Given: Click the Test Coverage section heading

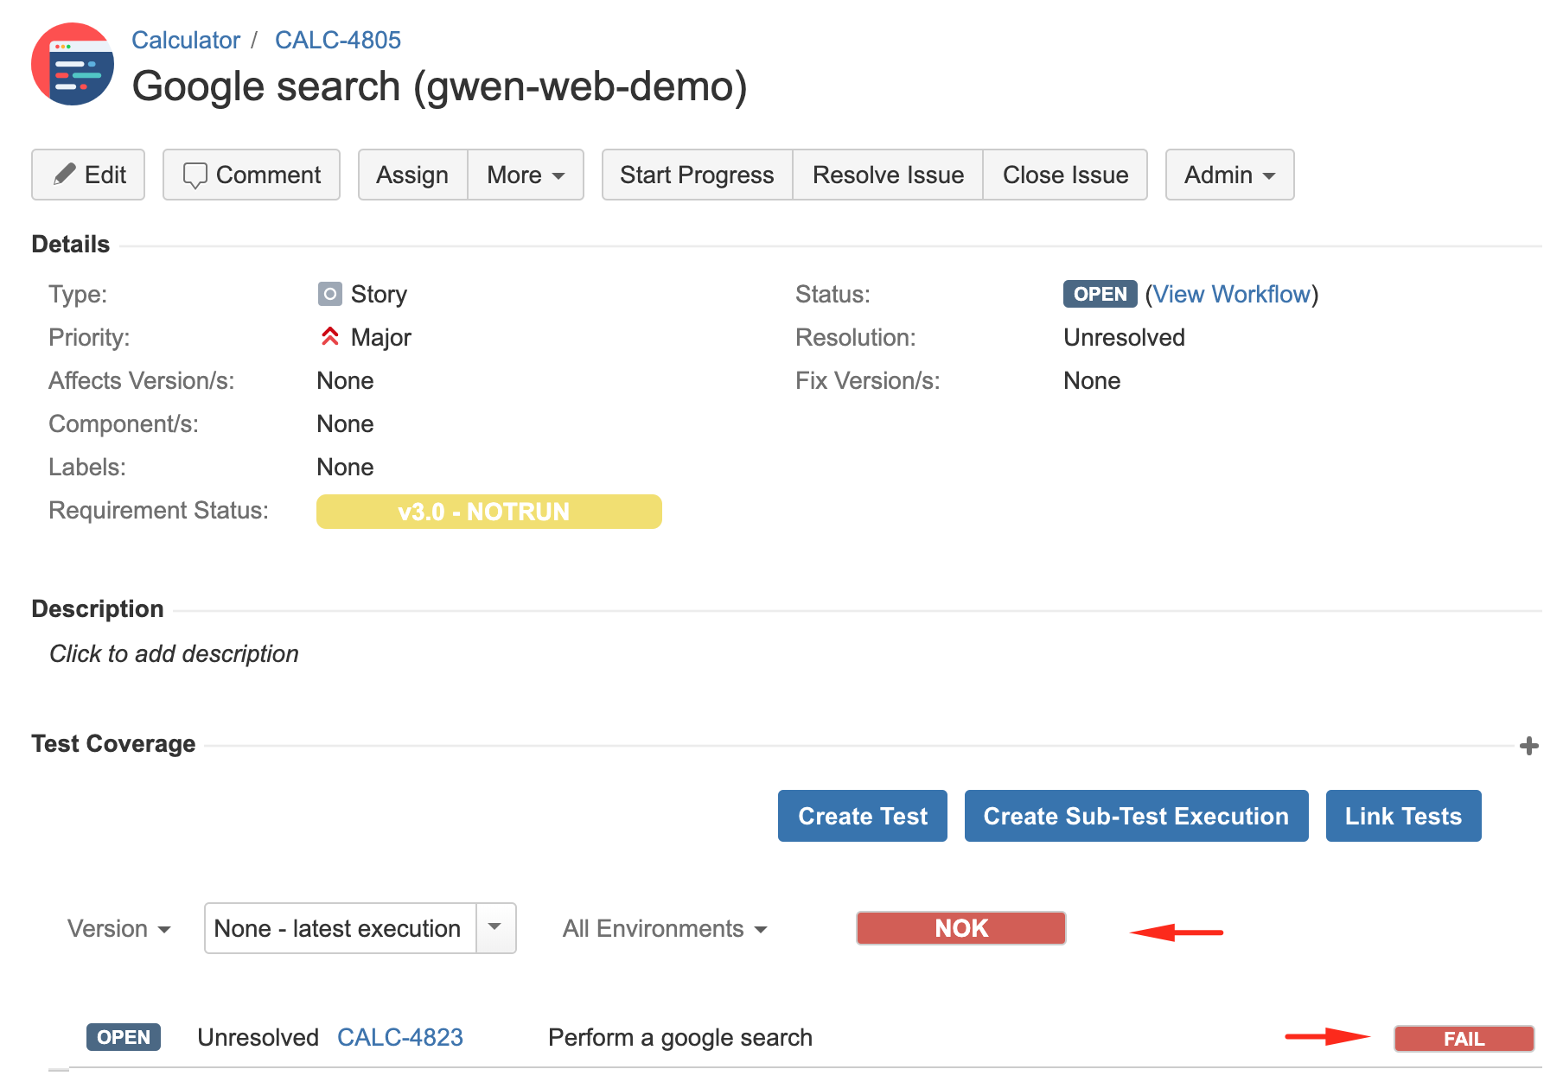Looking at the screenshot, I should [113, 743].
